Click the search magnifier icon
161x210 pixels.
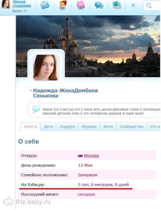pyautogui.click(x=149, y=6)
